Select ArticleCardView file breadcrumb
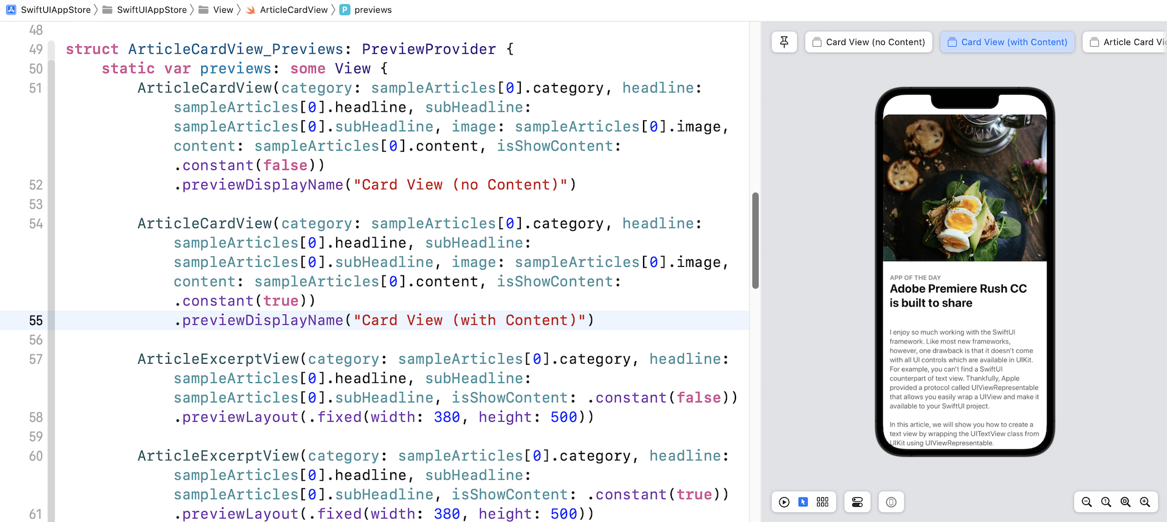 click(x=287, y=10)
